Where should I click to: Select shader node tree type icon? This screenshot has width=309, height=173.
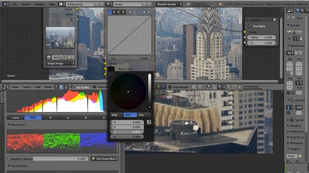[x=56, y=87]
